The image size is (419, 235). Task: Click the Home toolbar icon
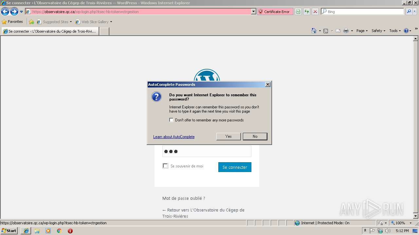(314, 31)
